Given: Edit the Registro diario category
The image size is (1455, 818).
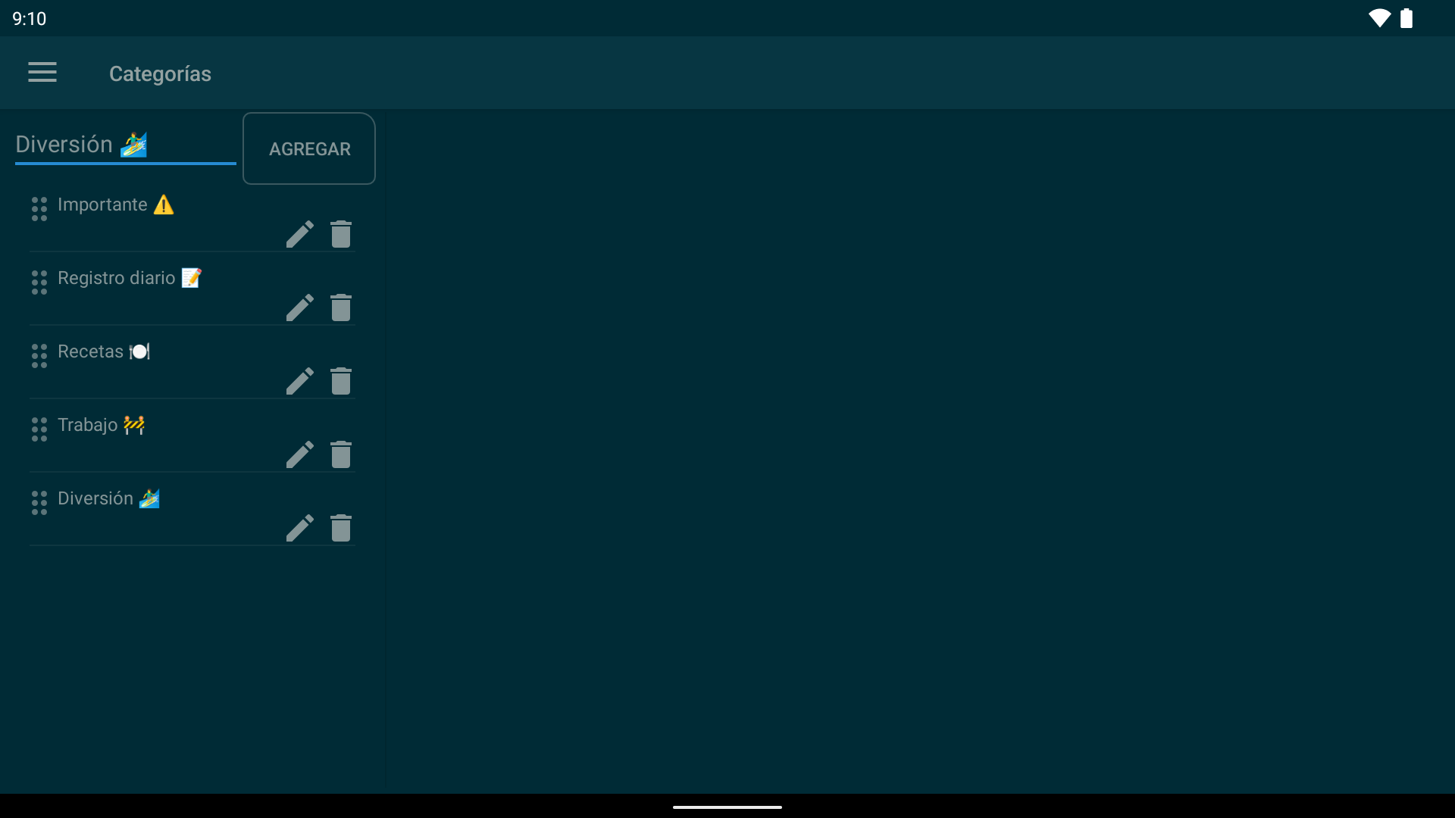Looking at the screenshot, I should pyautogui.click(x=300, y=308).
